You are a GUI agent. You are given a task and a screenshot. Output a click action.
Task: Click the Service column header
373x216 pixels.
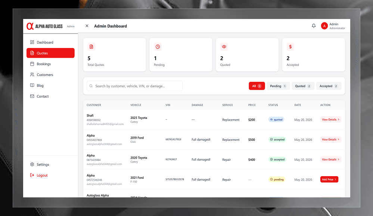click(228, 105)
